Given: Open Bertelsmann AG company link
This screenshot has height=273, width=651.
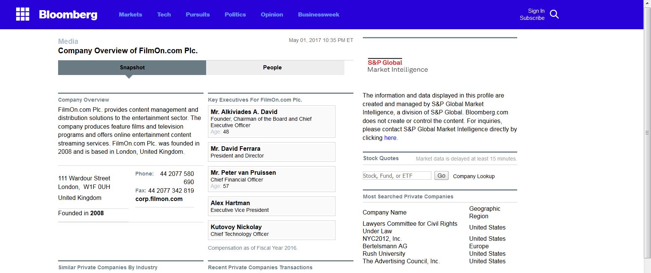Looking at the screenshot, I should click(x=385, y=246).
